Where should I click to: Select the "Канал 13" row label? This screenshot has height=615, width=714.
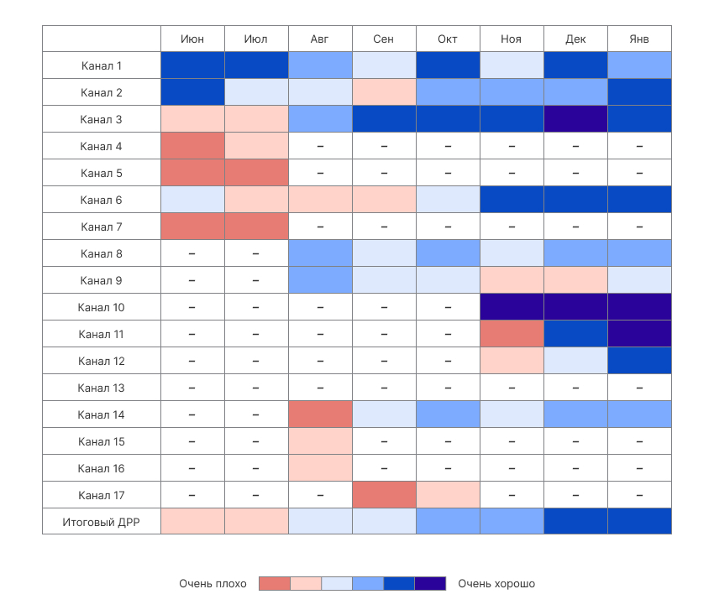tap(102, 388)
